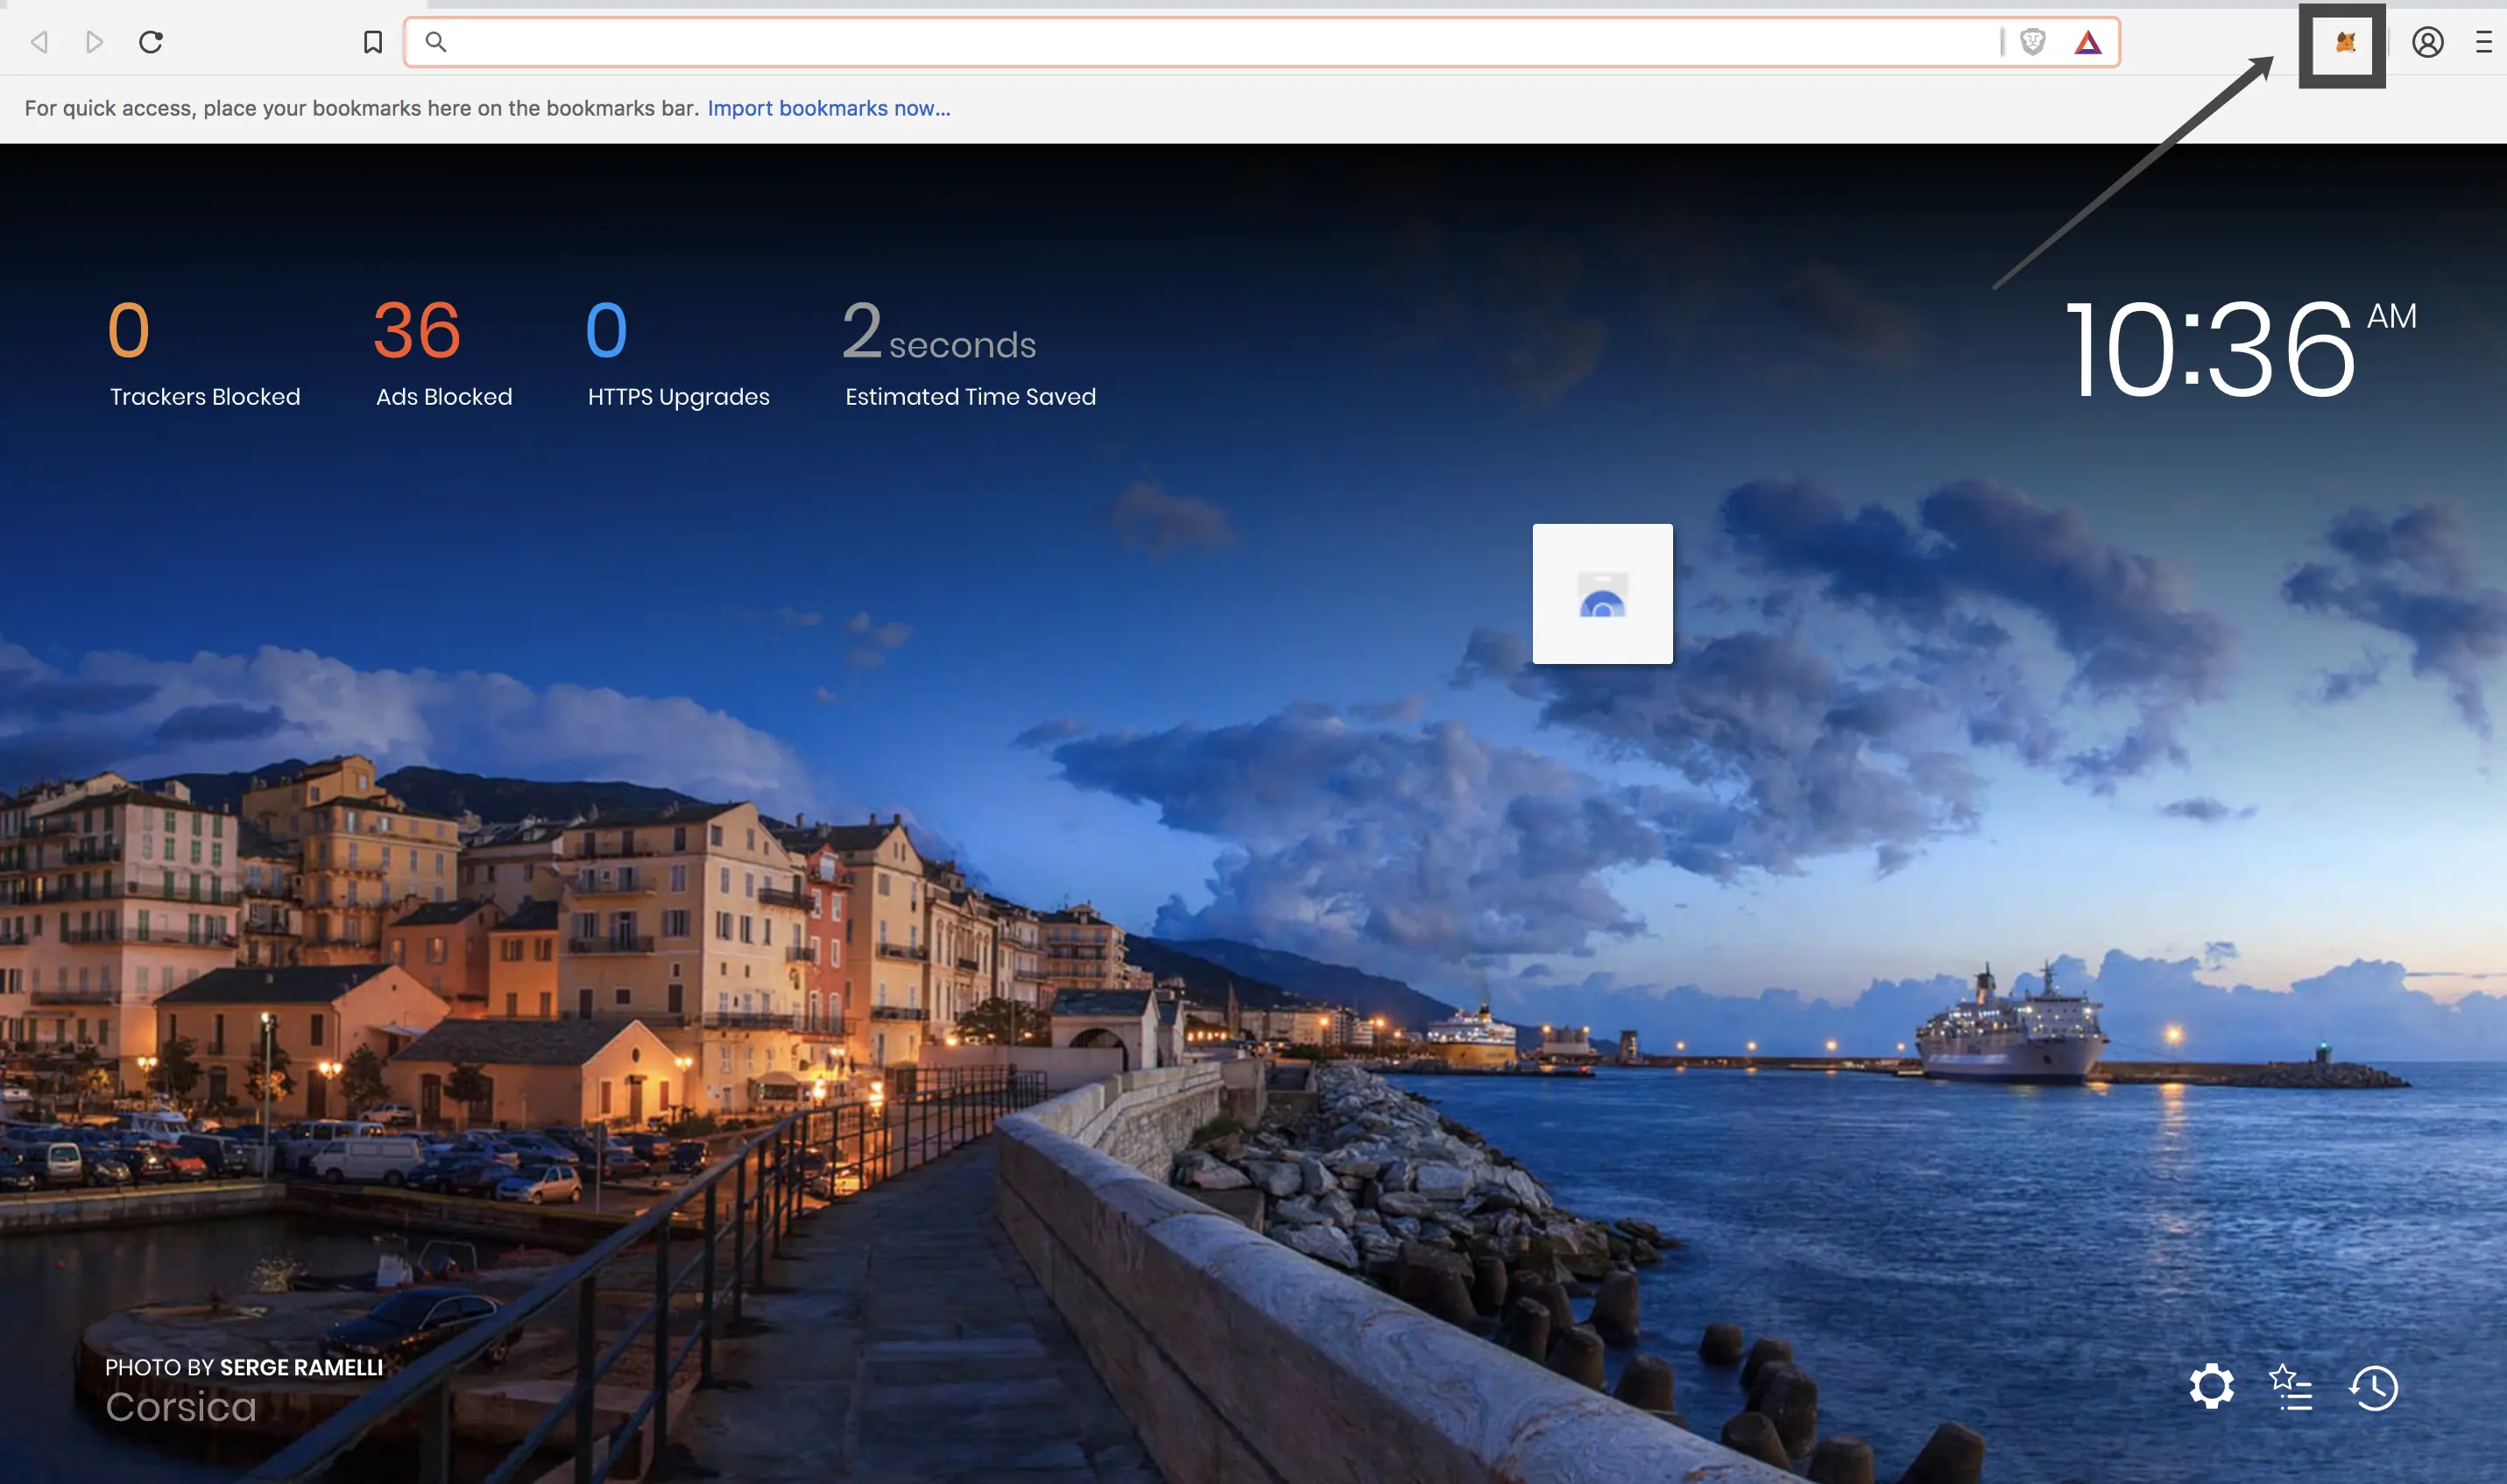Click the Serge Ramelli photo credit
Screen dimensions: 2507x1484
tap(300, 1367)
